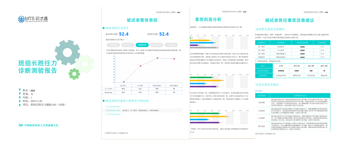This screenshot has width=344, height=153.
Task: Click the page heading 素质剖面分析
Action: pyautogui.click(x=208, y=20)
